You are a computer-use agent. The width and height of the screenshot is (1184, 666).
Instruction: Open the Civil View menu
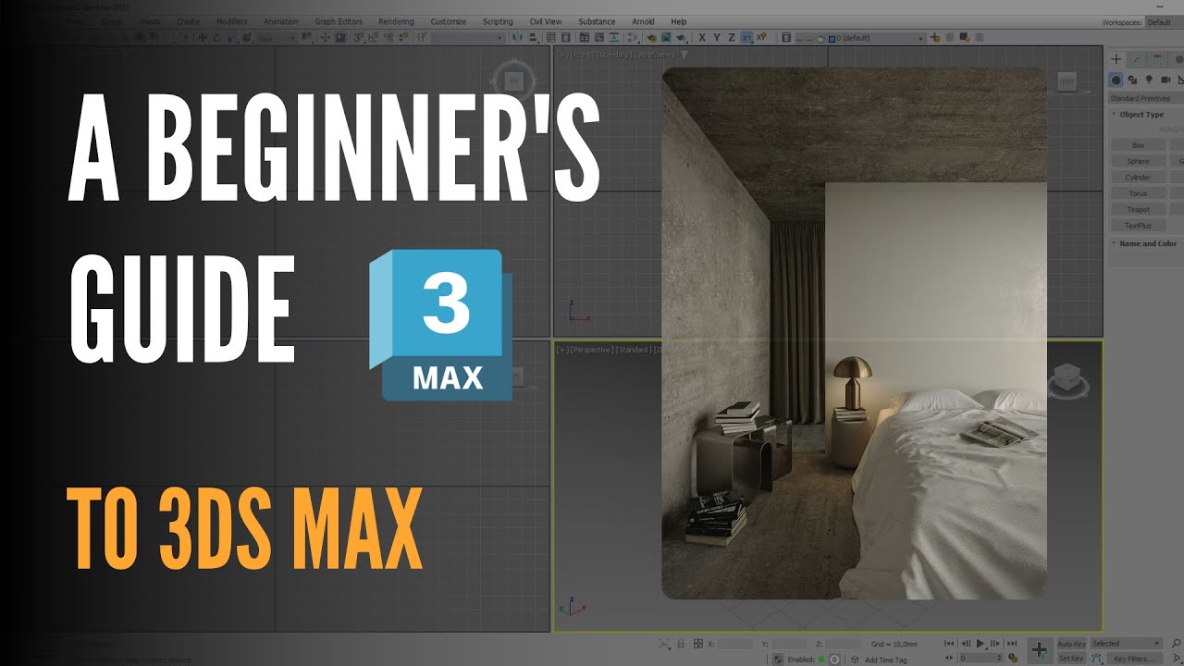click(546, 21)
